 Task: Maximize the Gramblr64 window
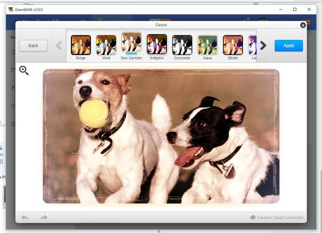[x=295, y=9]
